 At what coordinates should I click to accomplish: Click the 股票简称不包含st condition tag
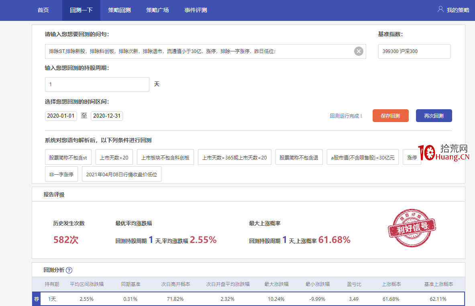[x=68, y=157]
